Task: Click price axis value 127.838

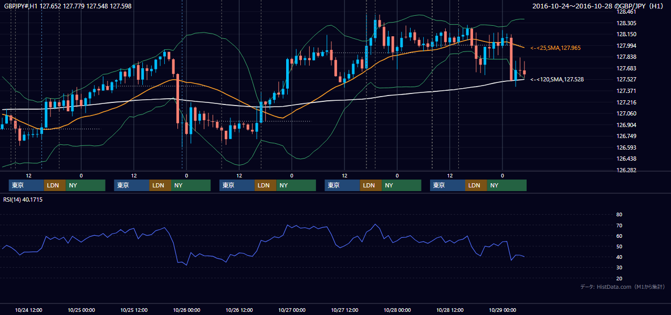Action: click(x=626, y=57)
